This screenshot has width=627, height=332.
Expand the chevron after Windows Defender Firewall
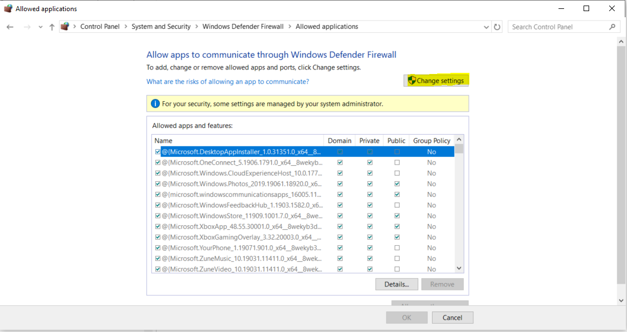[290, 26]
